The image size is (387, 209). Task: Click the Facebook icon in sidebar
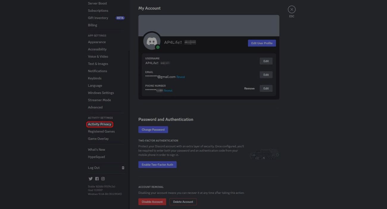[x=97, y=179]
